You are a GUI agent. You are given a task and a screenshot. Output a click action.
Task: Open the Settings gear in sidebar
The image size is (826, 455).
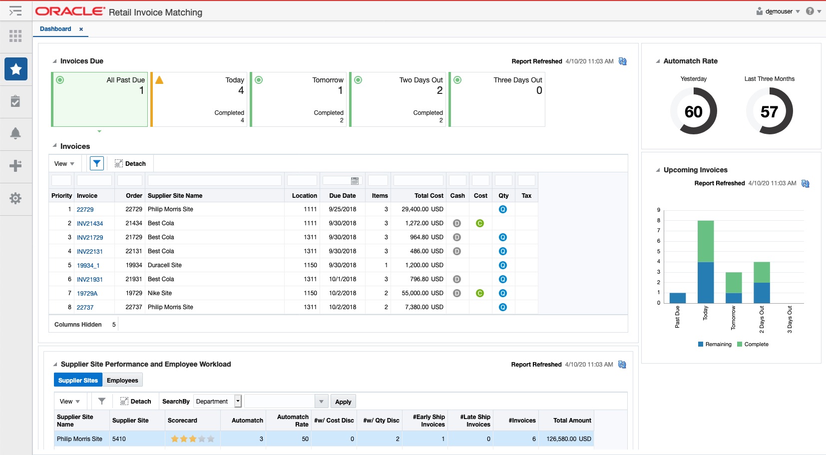pyautogui.click(x=16, y=198)
